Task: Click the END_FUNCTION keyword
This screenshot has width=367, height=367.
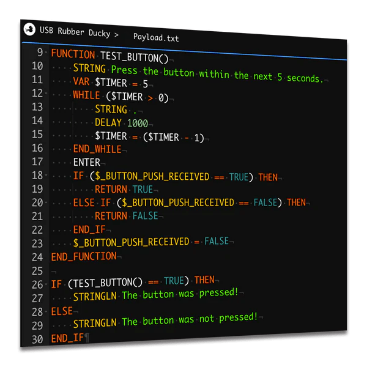Action: tap(84, 256)
